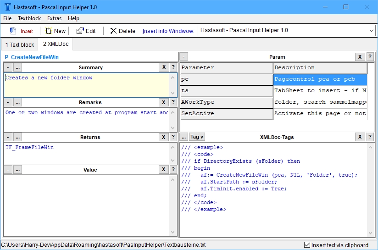Image resolution: width=378 pixels, height=250 pixels.
Task: Collapse the Value section with minus button
Action: click(8, 169)
